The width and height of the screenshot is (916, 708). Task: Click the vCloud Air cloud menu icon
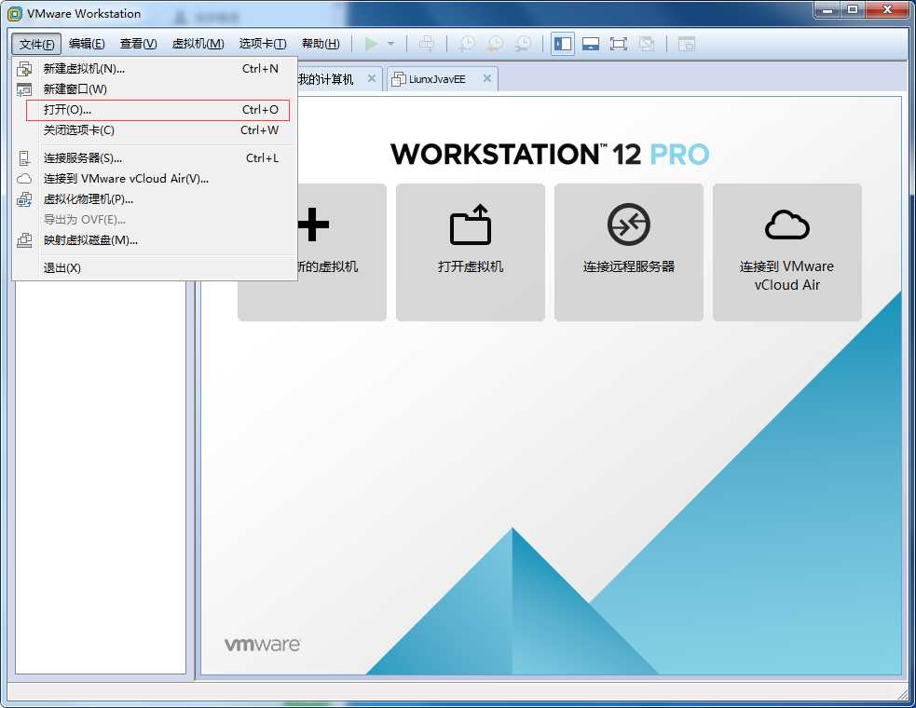pyautogui.click(x=24, y=179)
